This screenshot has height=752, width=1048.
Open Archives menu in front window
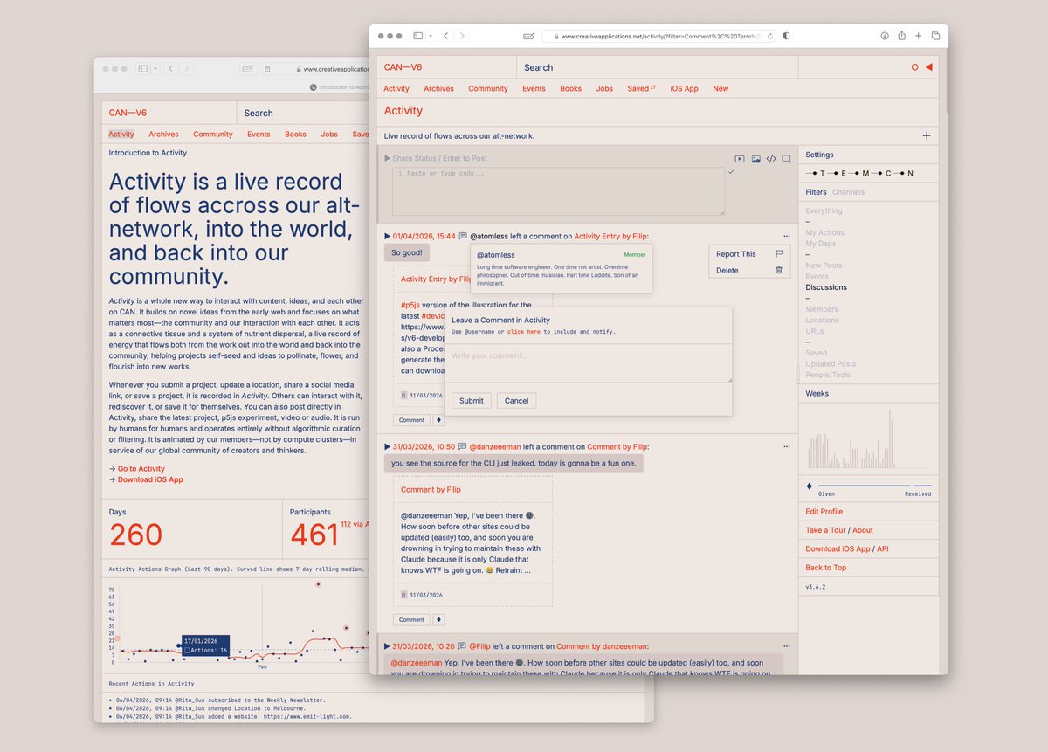pyautogui.click(x=438, y=88)
